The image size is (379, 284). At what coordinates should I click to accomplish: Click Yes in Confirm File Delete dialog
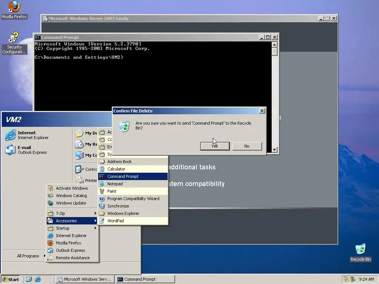(215, 146)
